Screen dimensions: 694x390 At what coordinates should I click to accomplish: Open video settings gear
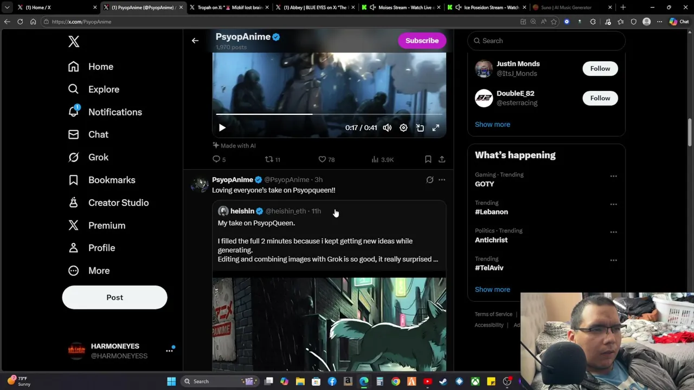[403, 128]
